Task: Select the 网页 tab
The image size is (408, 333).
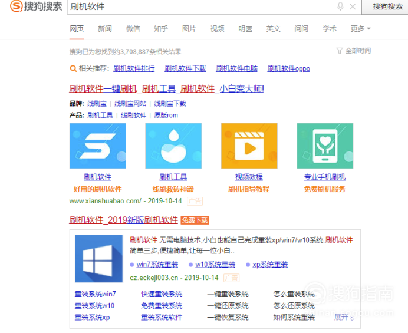Action: [x=77, y=28]
